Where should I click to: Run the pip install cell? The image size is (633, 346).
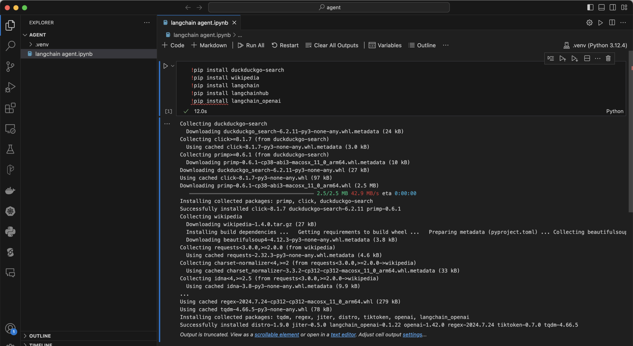[165, 66]
